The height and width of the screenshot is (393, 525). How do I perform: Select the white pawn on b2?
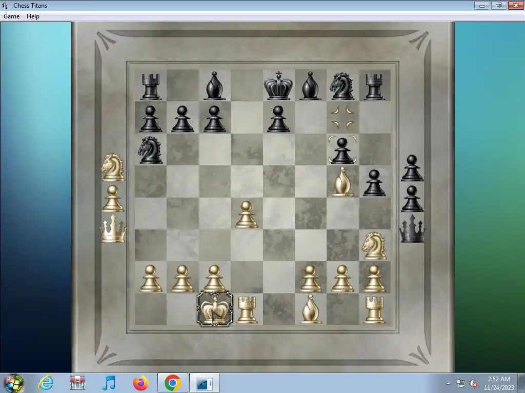coord(183,278)
